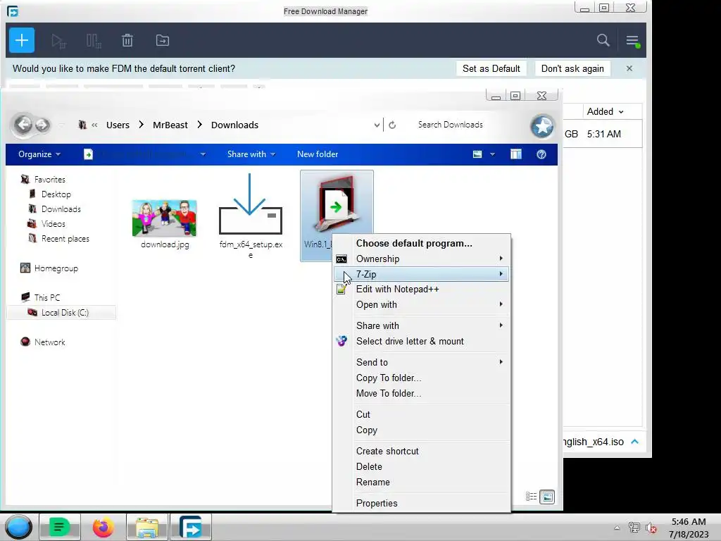Choose Delete in context menu

(421, 466)
